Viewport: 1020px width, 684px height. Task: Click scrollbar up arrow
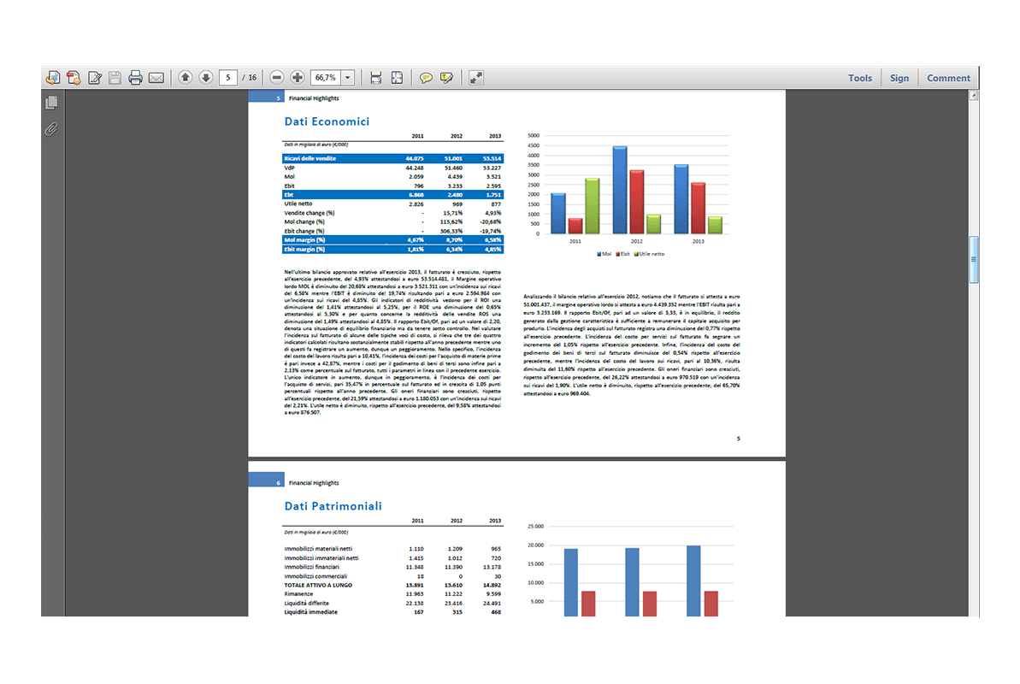coord(974,96)
